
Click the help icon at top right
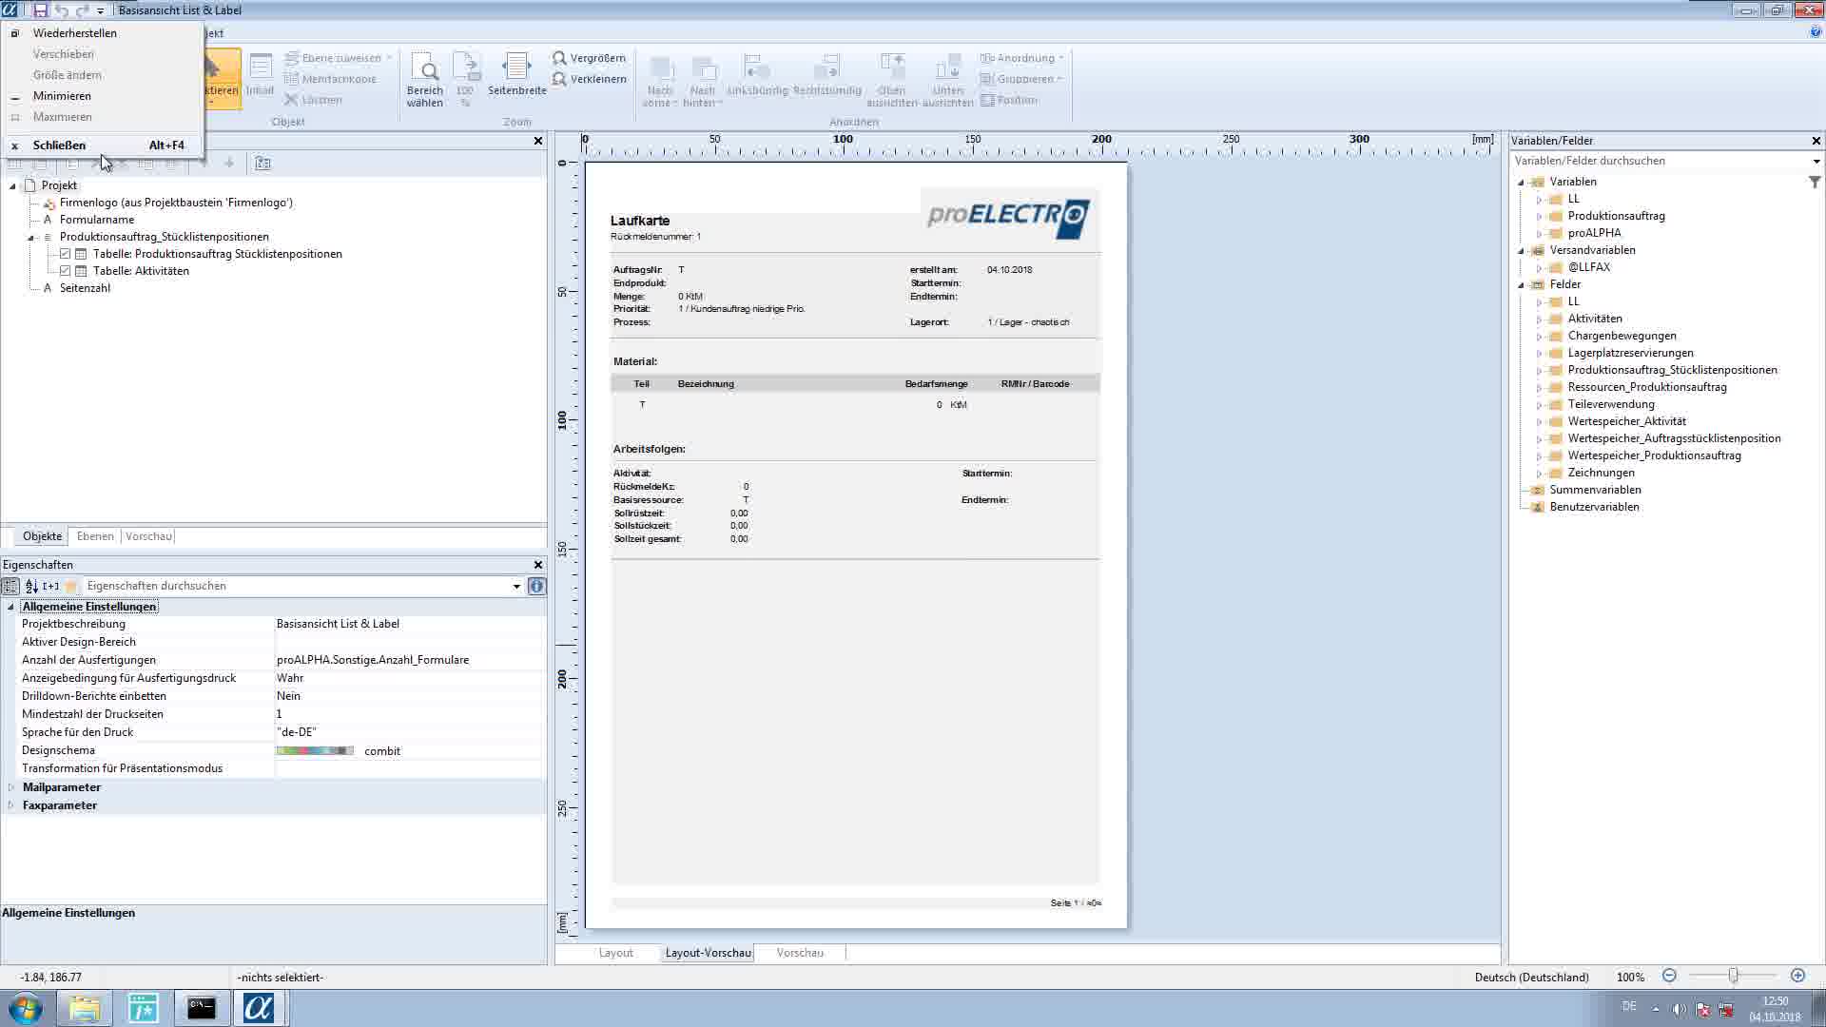click(1816, 32)
